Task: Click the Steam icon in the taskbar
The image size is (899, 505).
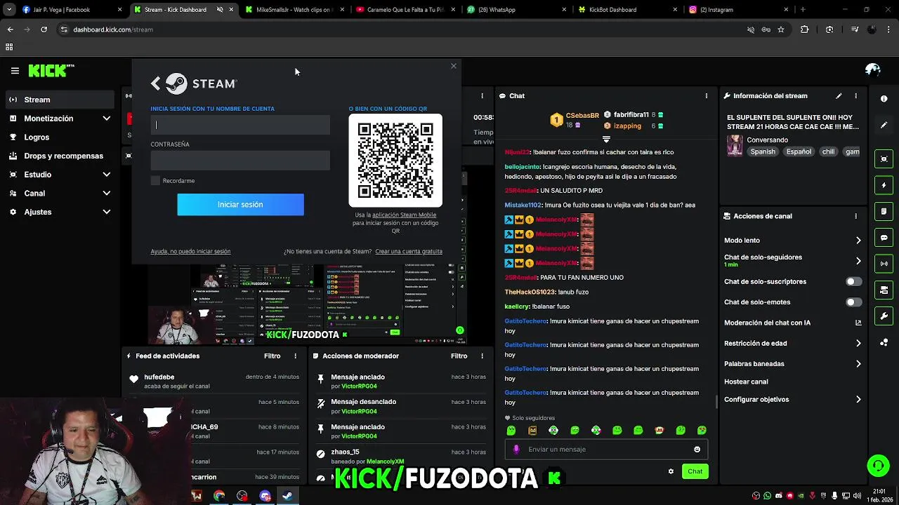Action: (287, 496)
